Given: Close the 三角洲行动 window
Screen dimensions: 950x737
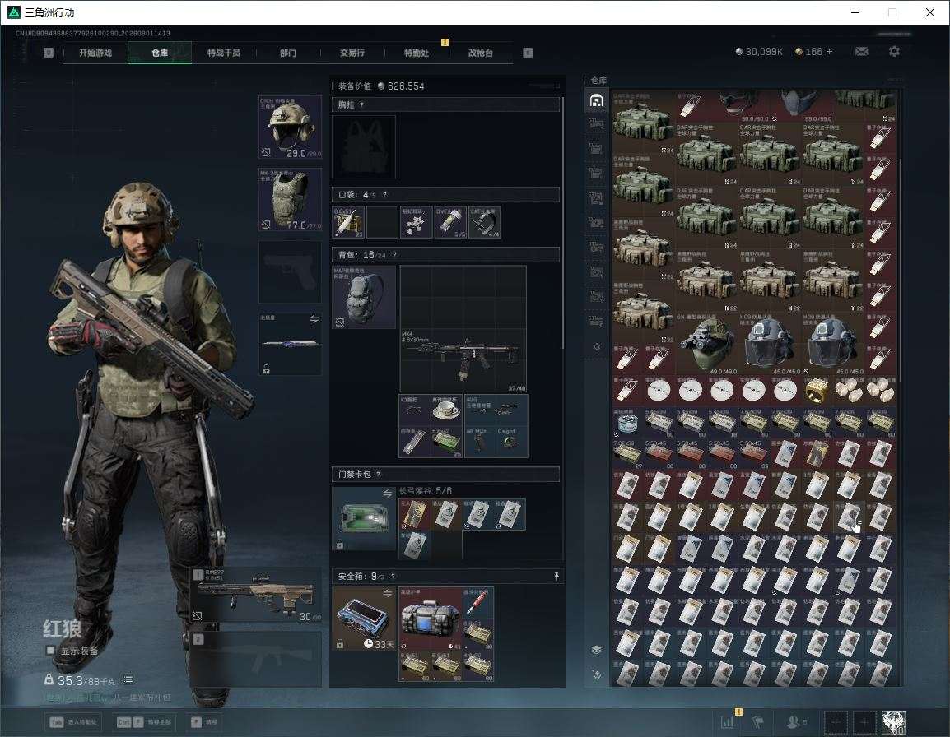Looking at the screenshot, I should 929,12.
